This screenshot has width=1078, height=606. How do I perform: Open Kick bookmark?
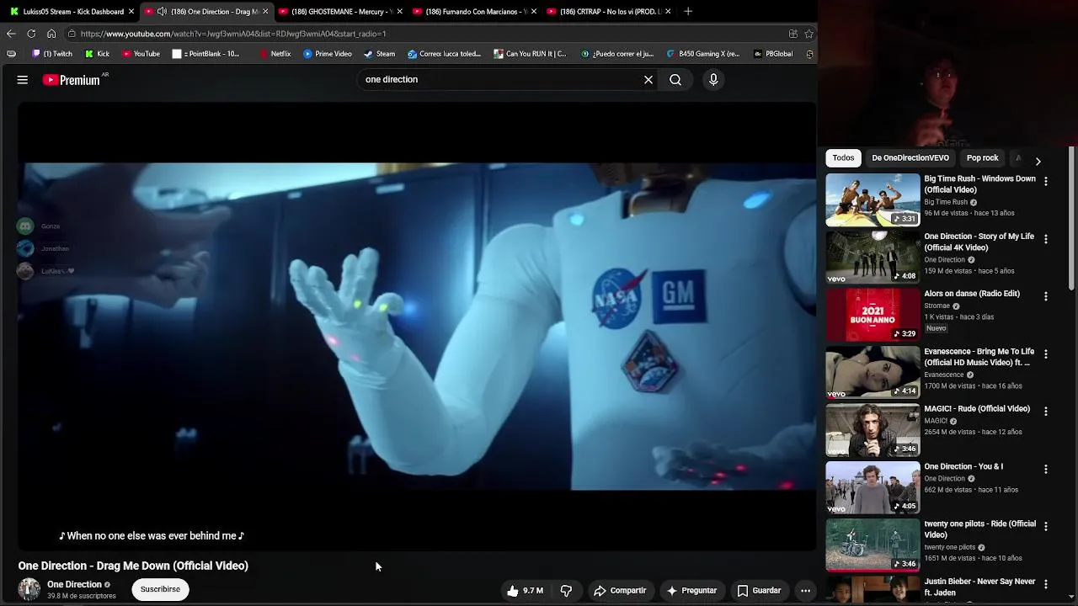point(97,54)
